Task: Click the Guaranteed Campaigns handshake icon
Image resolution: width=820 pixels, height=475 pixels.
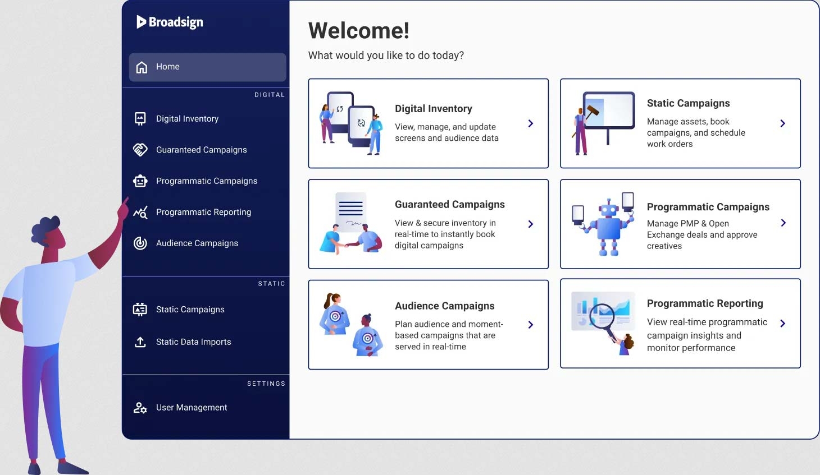Action: tap(140, 150)
